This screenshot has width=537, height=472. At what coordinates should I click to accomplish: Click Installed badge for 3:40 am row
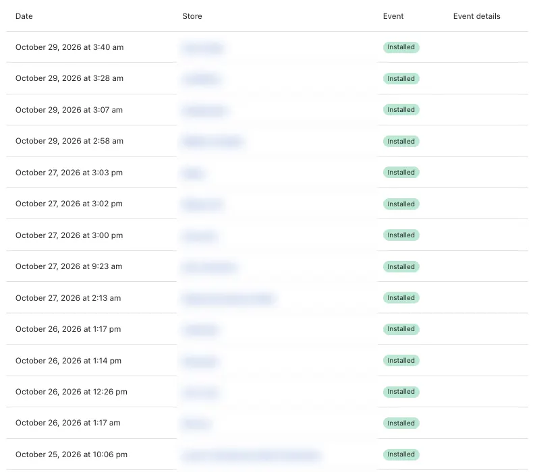pyautogui.click(x=401, y=47)
